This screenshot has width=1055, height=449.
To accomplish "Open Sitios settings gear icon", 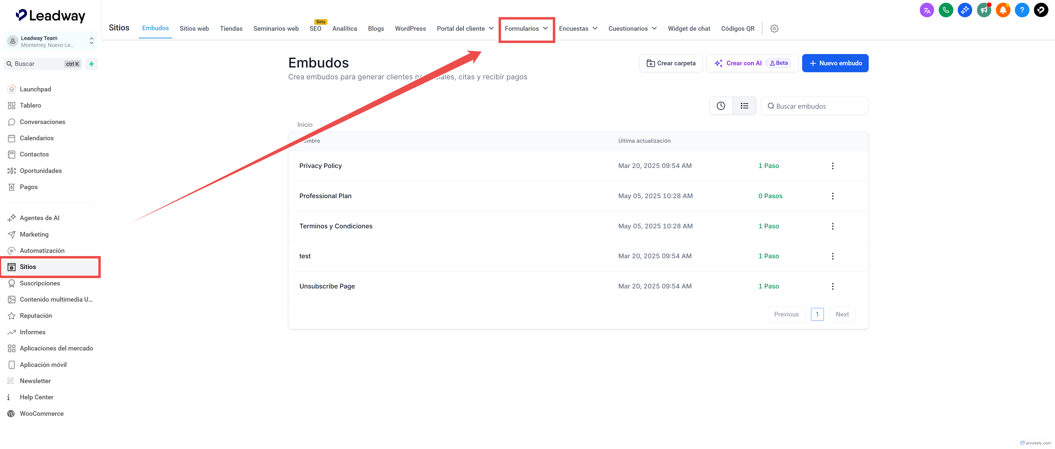I will click(x=774, y=29).
